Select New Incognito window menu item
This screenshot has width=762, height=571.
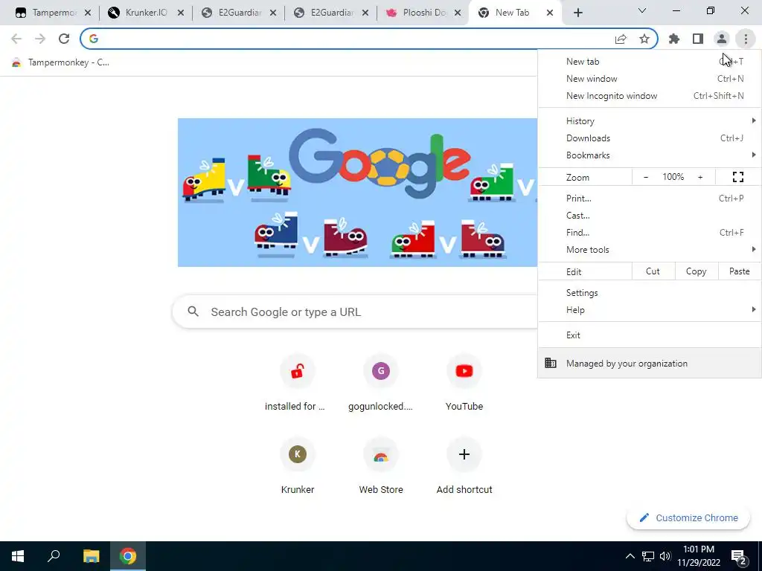tap(650, 96)
